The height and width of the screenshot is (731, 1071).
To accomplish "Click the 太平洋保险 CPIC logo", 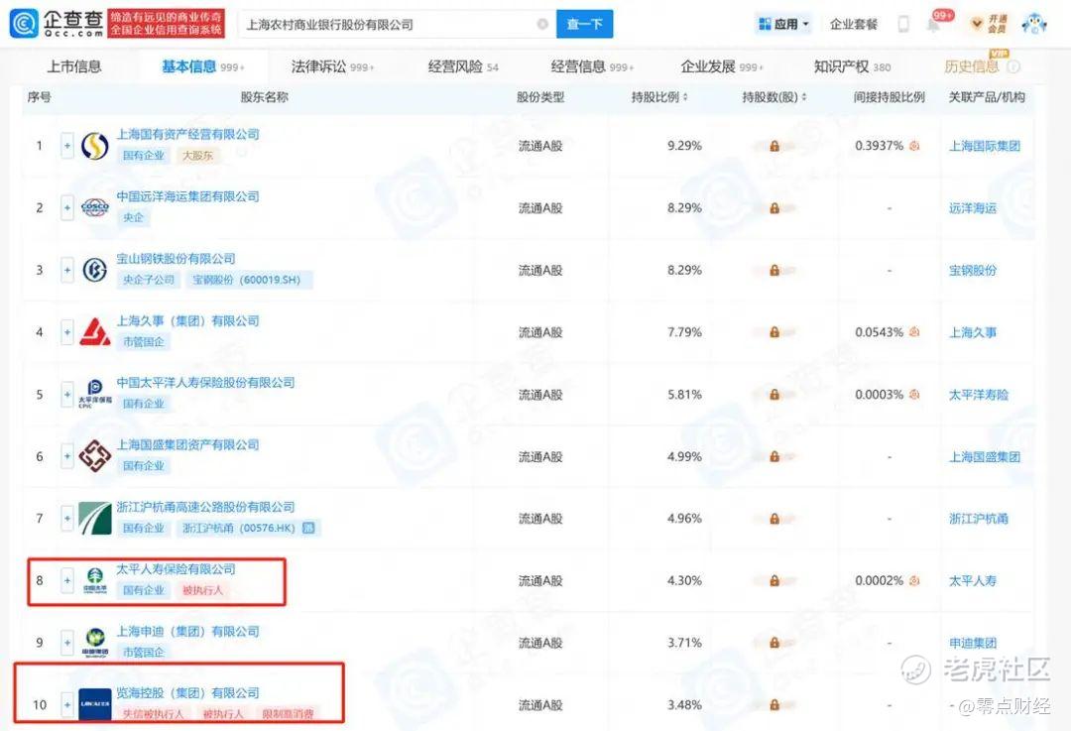I will click(x=95, y=394).
